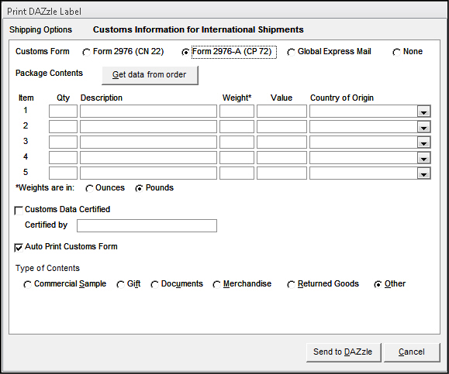Click the Certified by text field
449x374 pixels.
(x=147, y=225)
